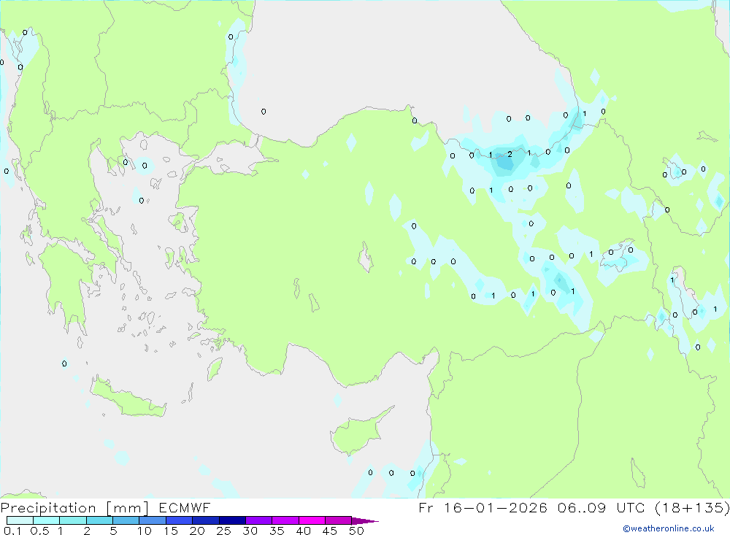This screenshot has width=730, height=535.
Task: Click the island of Crete on the map
Action: (126, 399)
